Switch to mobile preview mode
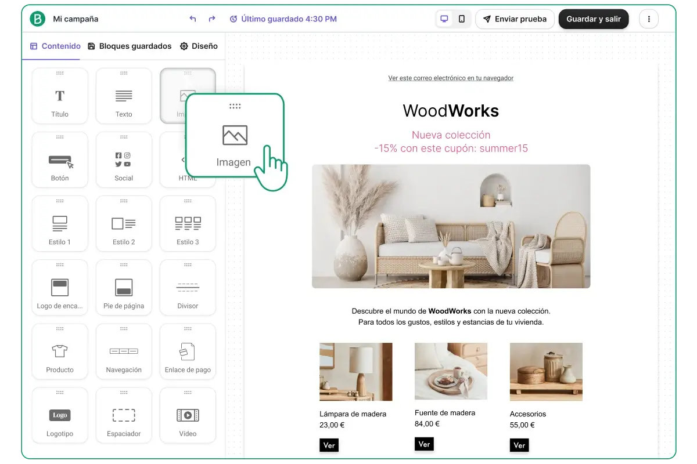697x464 pixels. click(462, 19)
